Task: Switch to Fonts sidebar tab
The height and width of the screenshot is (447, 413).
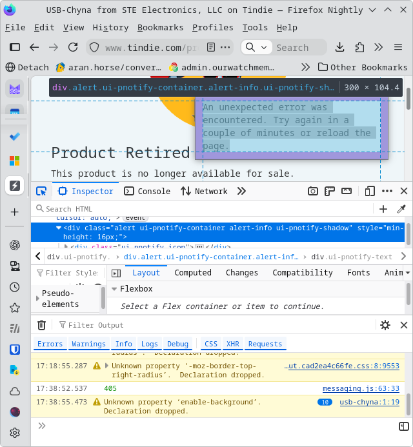Action: coord(359,273)
